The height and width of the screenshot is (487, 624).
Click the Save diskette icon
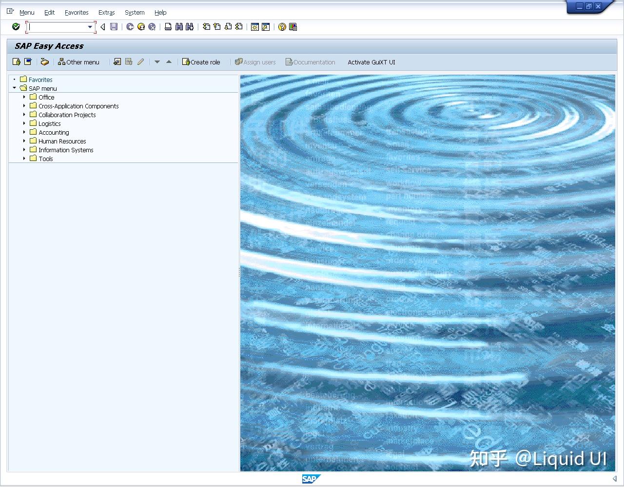[x=114, y=27]
